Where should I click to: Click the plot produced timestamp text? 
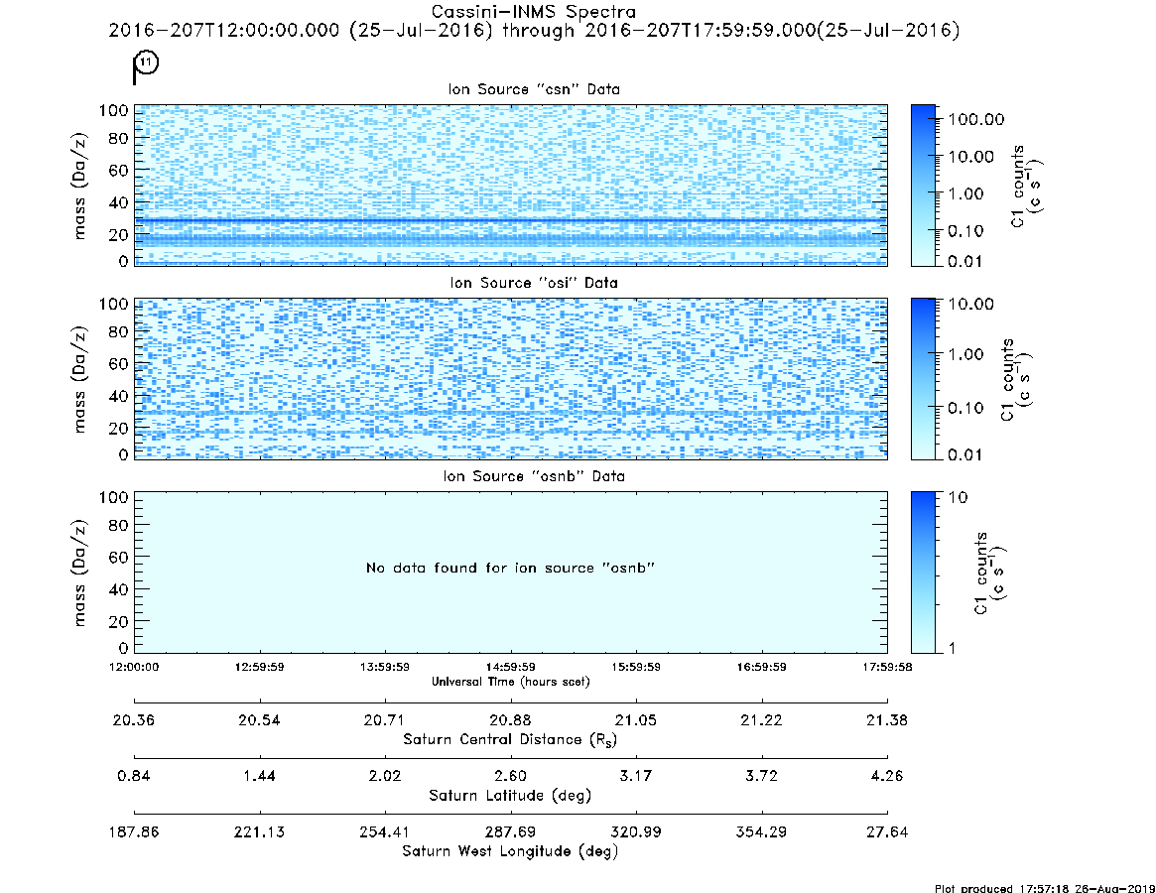1045,888
